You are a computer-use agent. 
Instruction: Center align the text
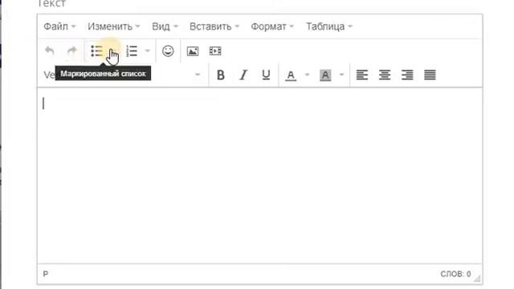[x=385, y=75]
